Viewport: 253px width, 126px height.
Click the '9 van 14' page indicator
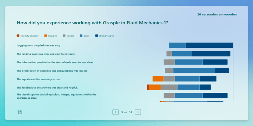tap(127, 112)
